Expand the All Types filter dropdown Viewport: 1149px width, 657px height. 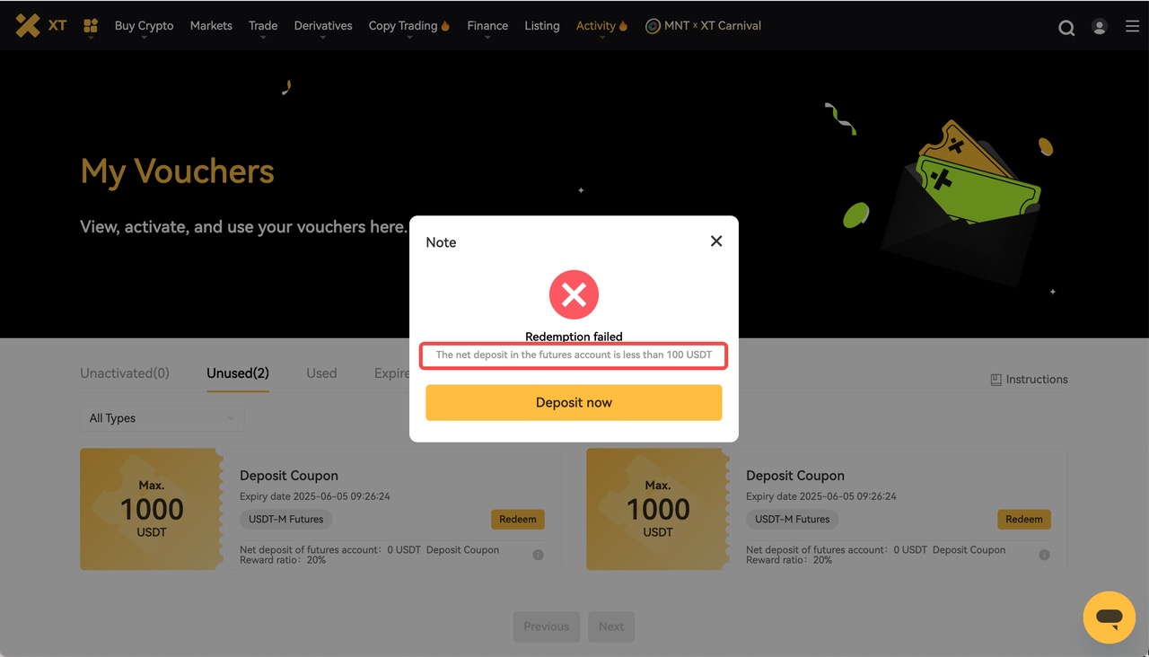point(162,418)
